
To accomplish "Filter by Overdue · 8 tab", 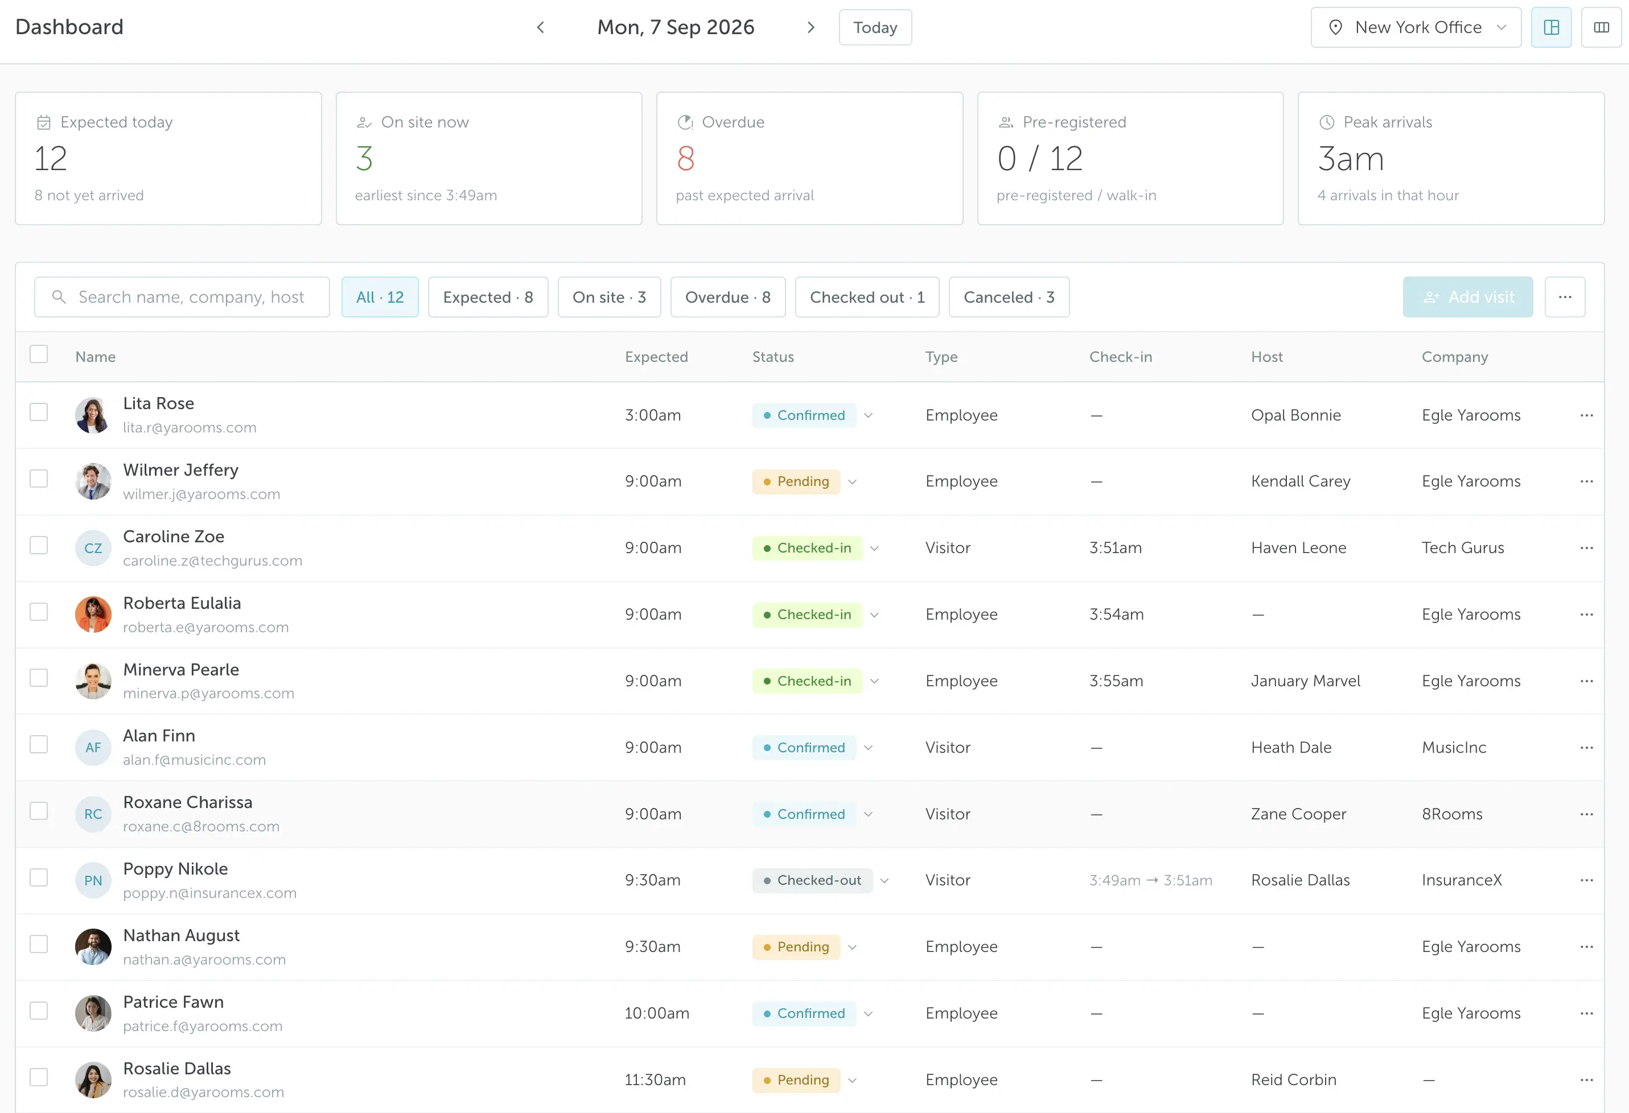I will point(727,297).
